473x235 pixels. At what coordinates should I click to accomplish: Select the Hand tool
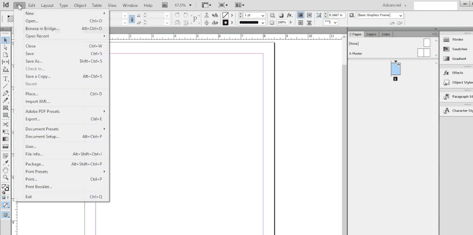(x=6, y=170)
